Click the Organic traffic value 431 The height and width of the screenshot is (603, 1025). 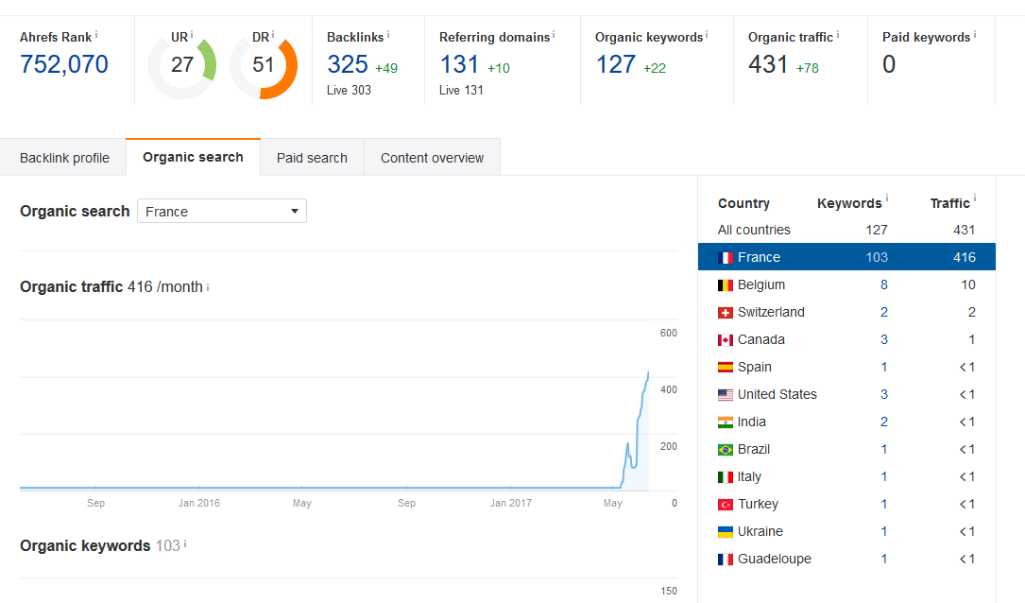768,64
